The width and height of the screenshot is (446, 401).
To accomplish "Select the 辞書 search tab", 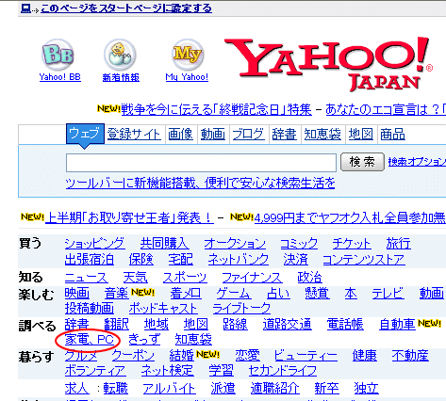I will tap(285, 135).
